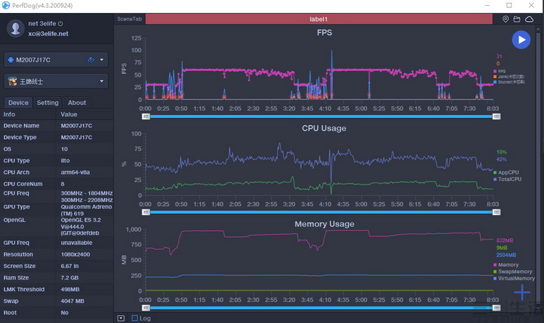Click the blue play button

pos(521,40)
